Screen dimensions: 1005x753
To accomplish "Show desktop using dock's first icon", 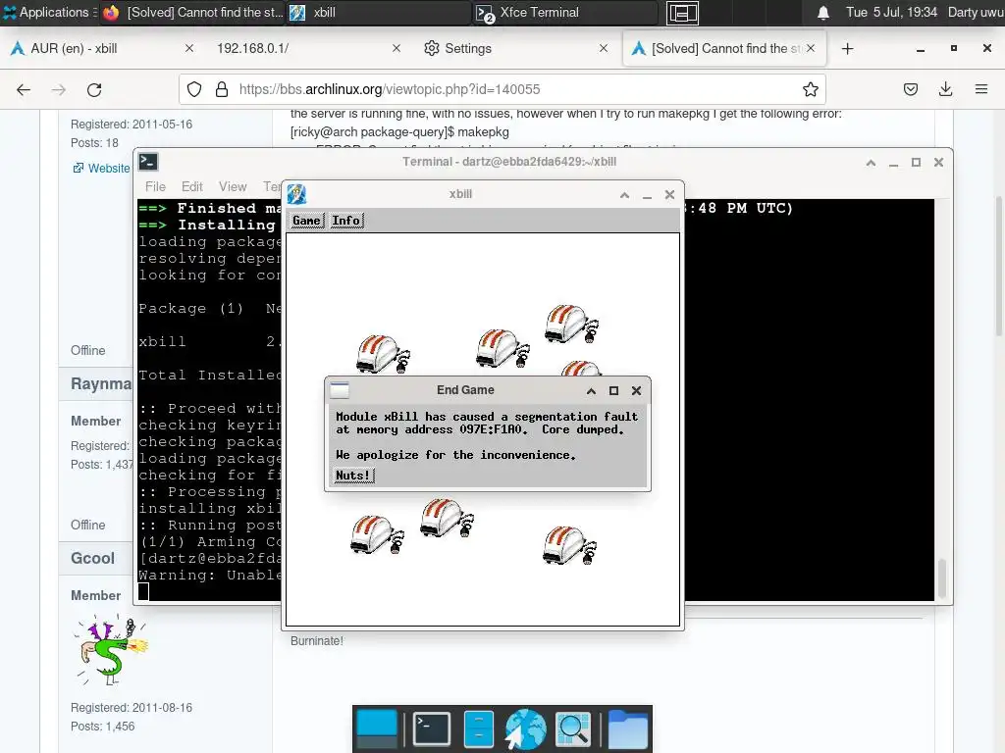I will (x=377, y=728).
